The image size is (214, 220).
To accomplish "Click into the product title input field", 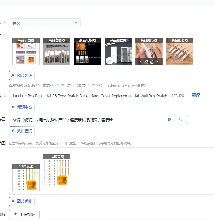I will (x=98, y=96).
